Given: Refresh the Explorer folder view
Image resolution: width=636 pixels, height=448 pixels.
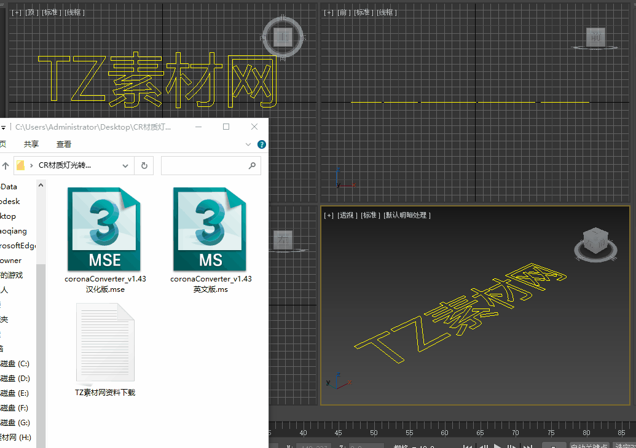Looking at the screenshot, I should (144, 165).
